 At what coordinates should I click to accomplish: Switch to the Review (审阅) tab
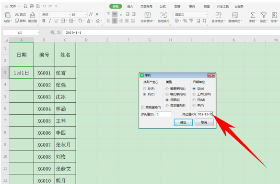pyautogui.click(x=192, y=6)
